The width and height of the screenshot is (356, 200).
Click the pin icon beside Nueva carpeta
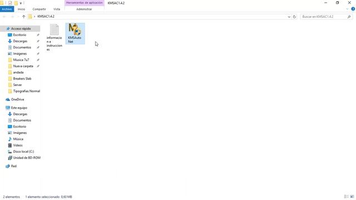tap(38, 66)
